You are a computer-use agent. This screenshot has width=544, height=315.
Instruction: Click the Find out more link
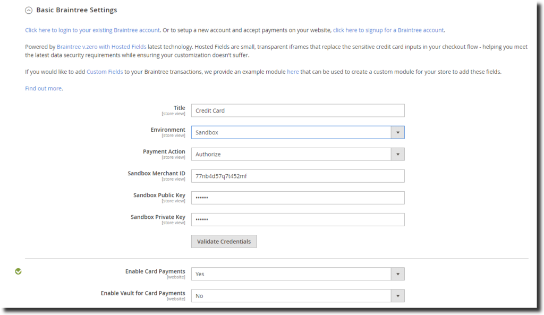click(x=43, y=88)
